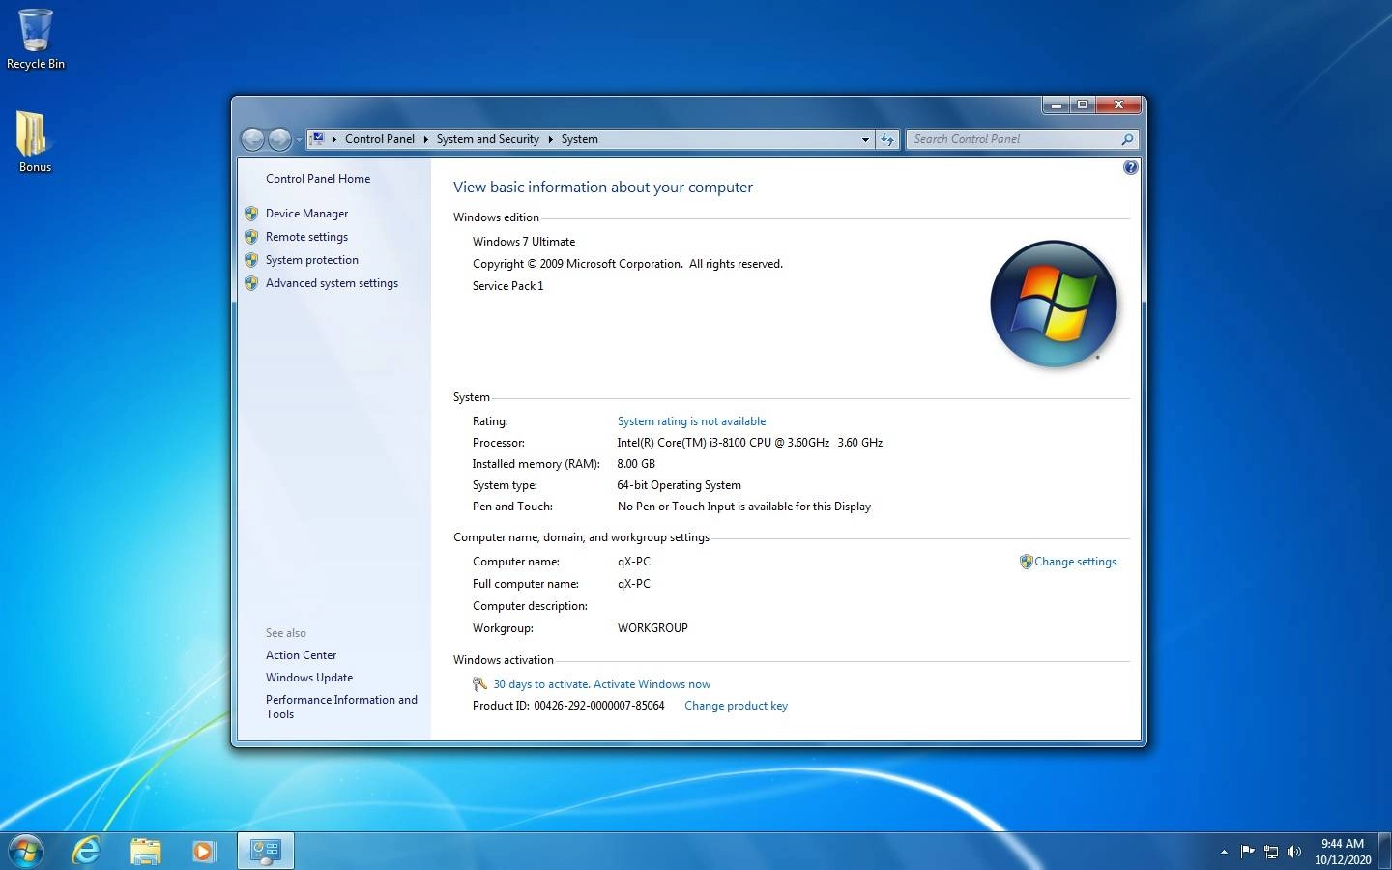Click the Control Panel icon in address bar

317,139
